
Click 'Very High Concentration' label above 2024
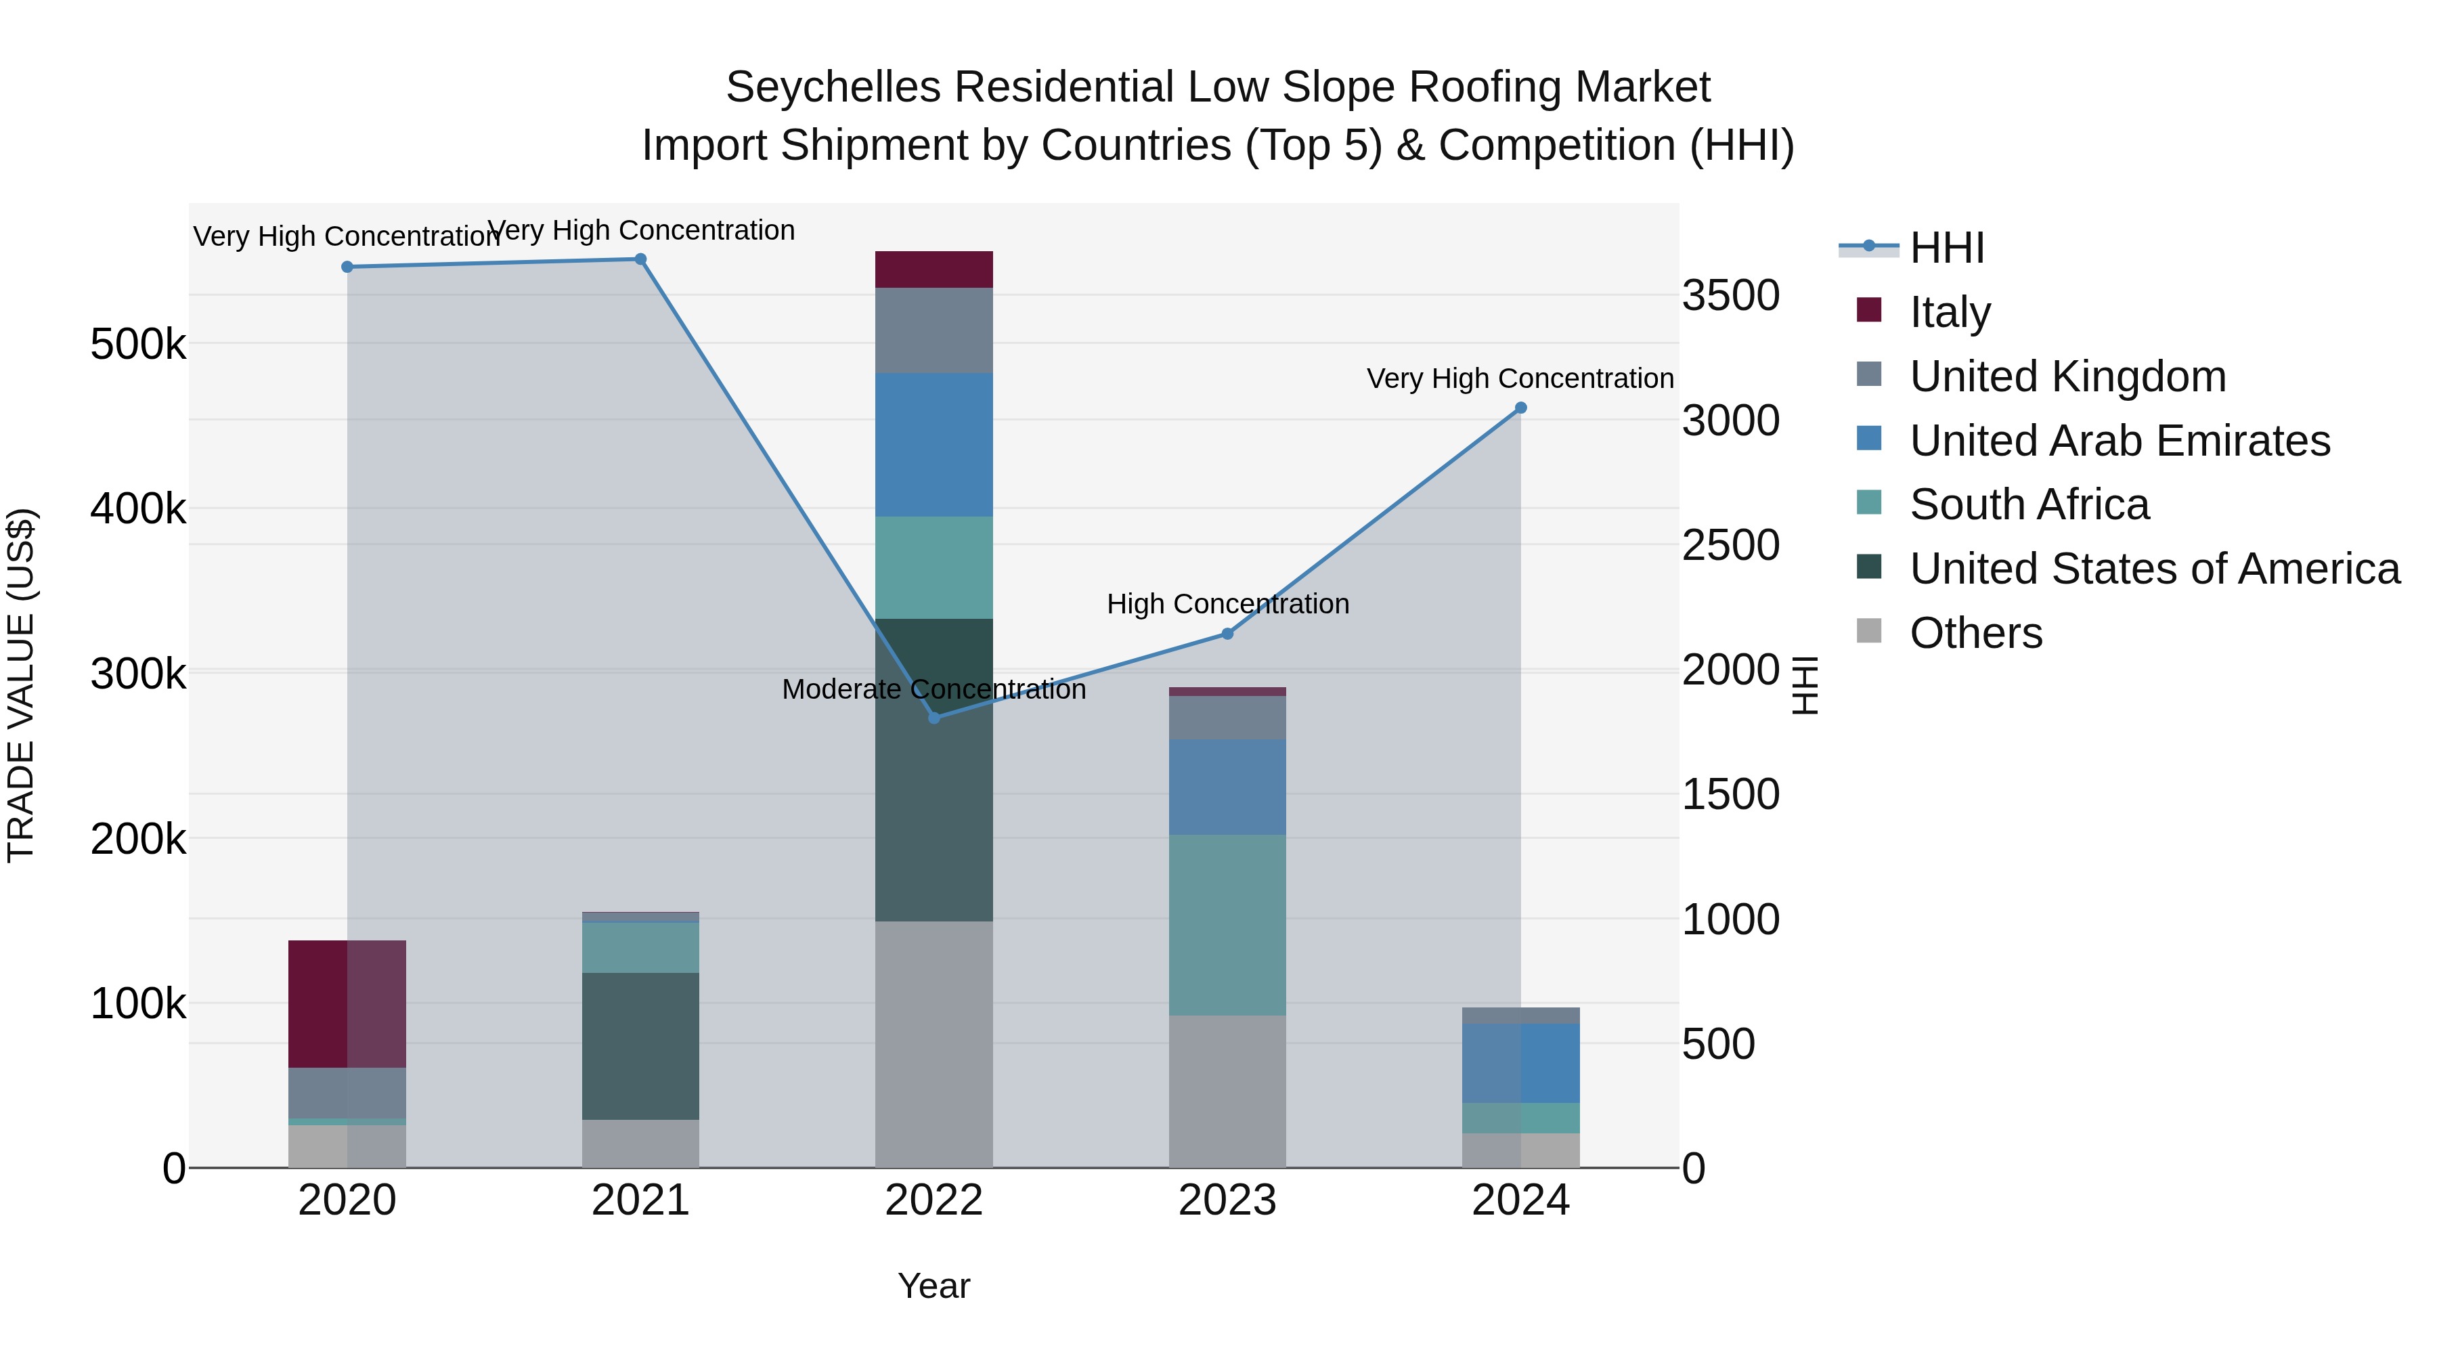[x=1521, y=378]
